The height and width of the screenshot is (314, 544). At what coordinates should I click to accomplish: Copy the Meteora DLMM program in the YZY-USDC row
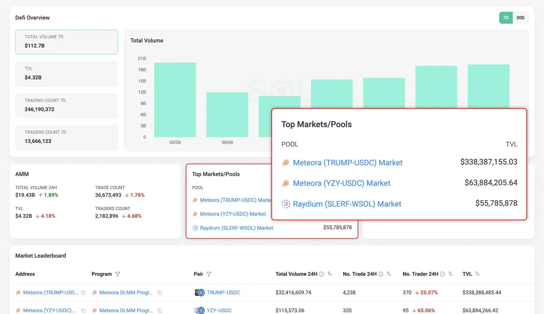click(x=160, y=311)
